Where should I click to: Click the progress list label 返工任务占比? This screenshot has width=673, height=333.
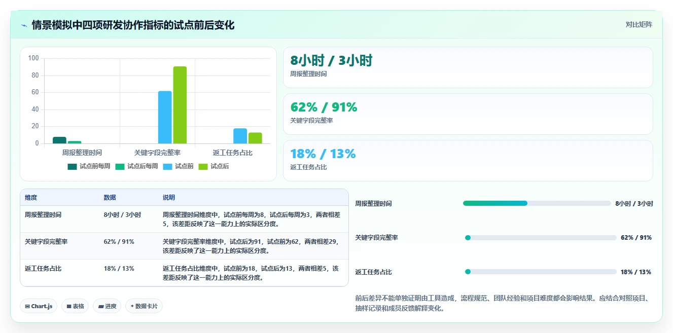pyautogui.click(x=373, y=272)
